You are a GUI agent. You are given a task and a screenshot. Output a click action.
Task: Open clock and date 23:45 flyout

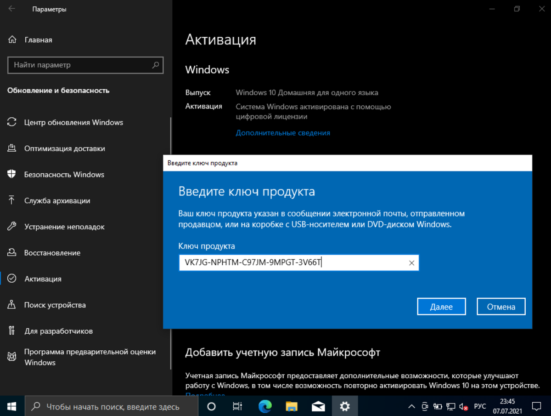pos(506,406)
